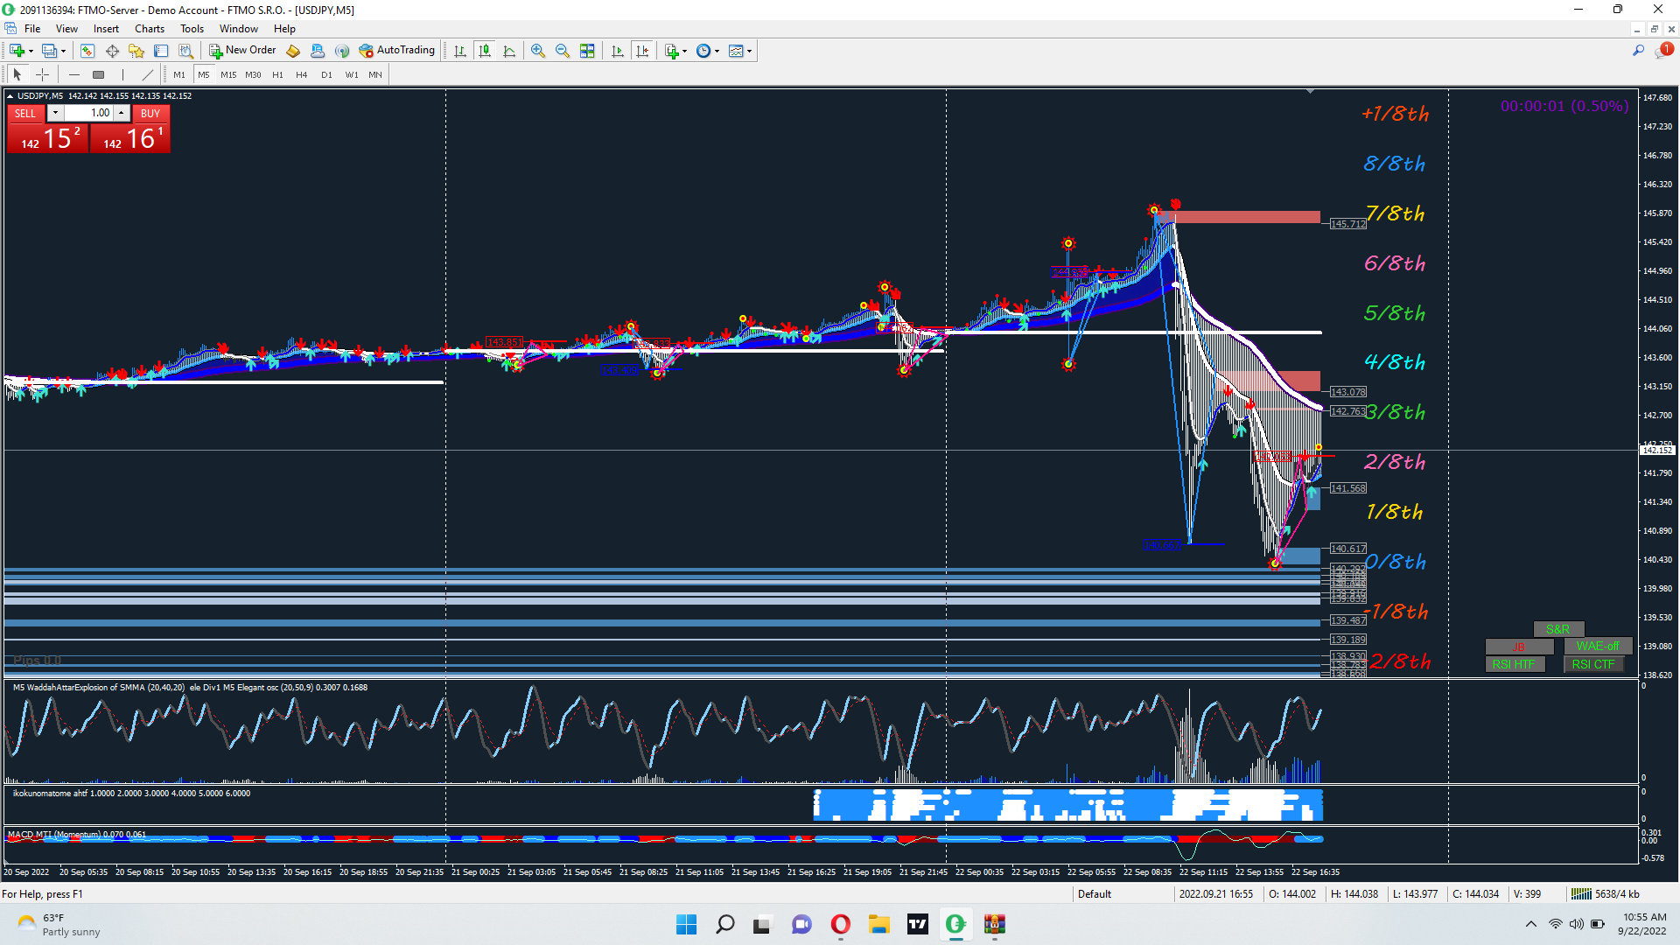The width and height of the screenshot is (1680, 945).
Task: Open the lot size volume dropdown
Action: (x=55, y=113)
